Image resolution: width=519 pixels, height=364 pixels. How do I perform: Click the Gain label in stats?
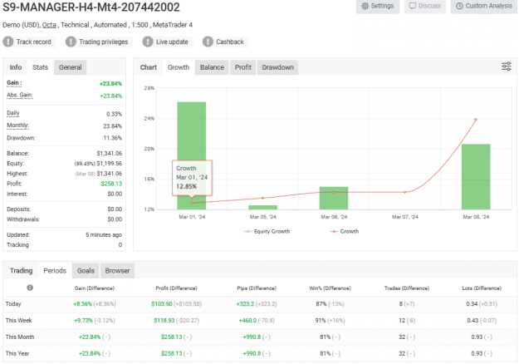click(x=14, y=83)
